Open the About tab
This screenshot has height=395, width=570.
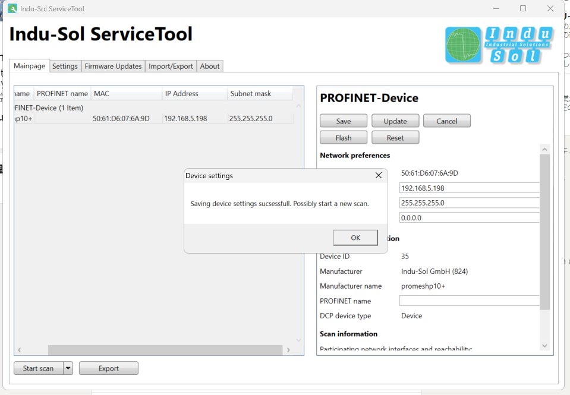click(x=210, y=66)
